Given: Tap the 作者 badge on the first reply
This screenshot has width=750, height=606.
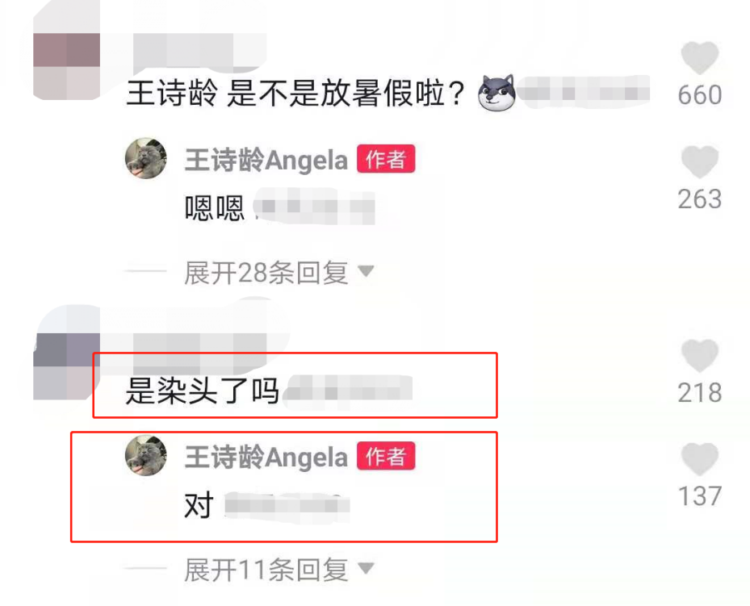Looking at the screenshot, I should tap(386, 159).
